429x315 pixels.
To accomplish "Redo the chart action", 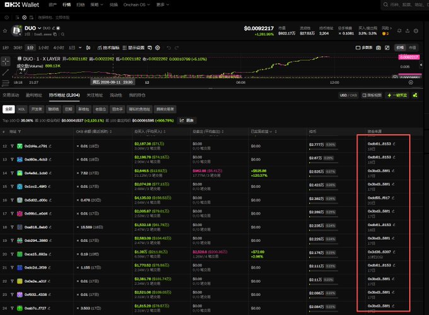I will click(177, 47).
